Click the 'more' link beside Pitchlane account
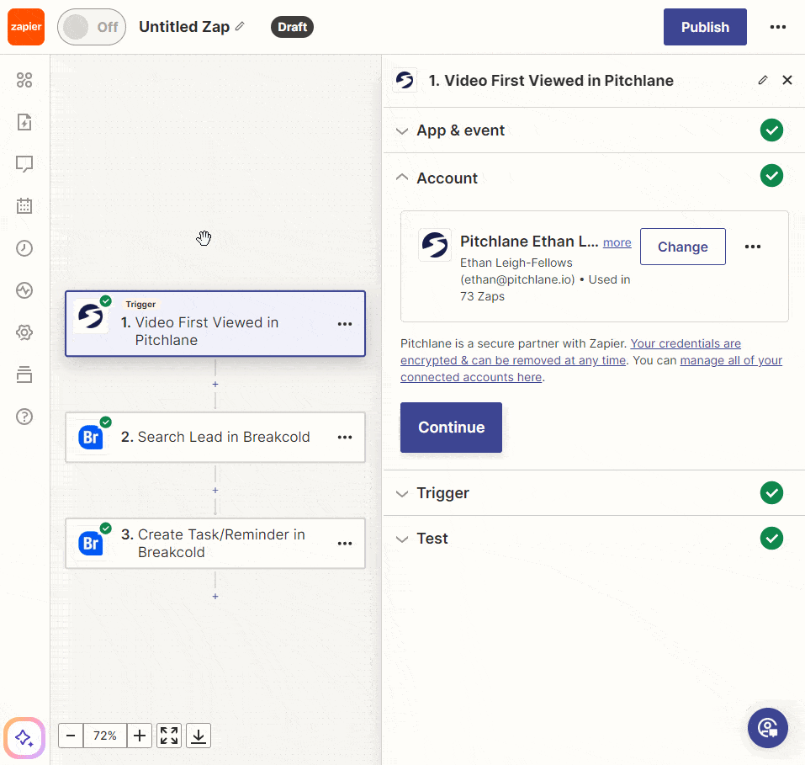 click(617, 242)
